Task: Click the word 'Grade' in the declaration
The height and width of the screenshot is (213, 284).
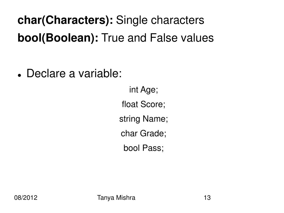Action: click(x=152, y=134)
